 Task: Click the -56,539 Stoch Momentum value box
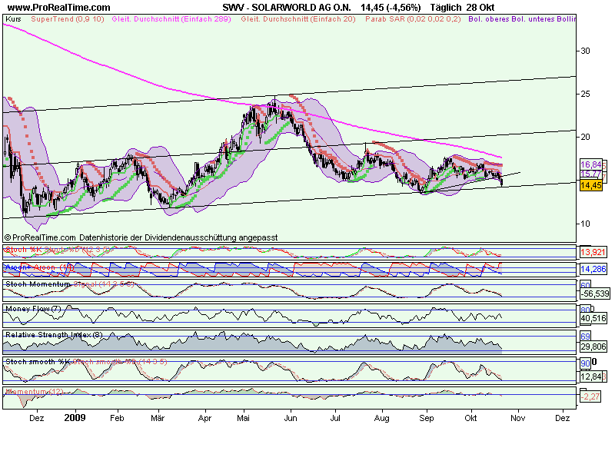pyautogui.click(x=592, y=294)
